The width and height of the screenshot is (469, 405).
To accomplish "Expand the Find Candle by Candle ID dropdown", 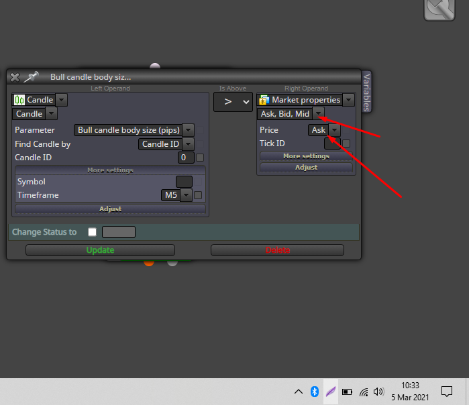I will pyautogui.click(x=188, y=144).
